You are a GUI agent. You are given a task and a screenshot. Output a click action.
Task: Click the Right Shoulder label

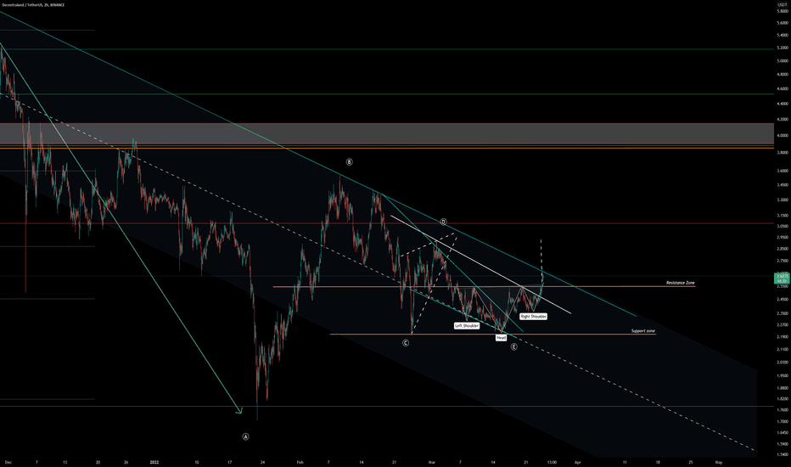point(533,317)
